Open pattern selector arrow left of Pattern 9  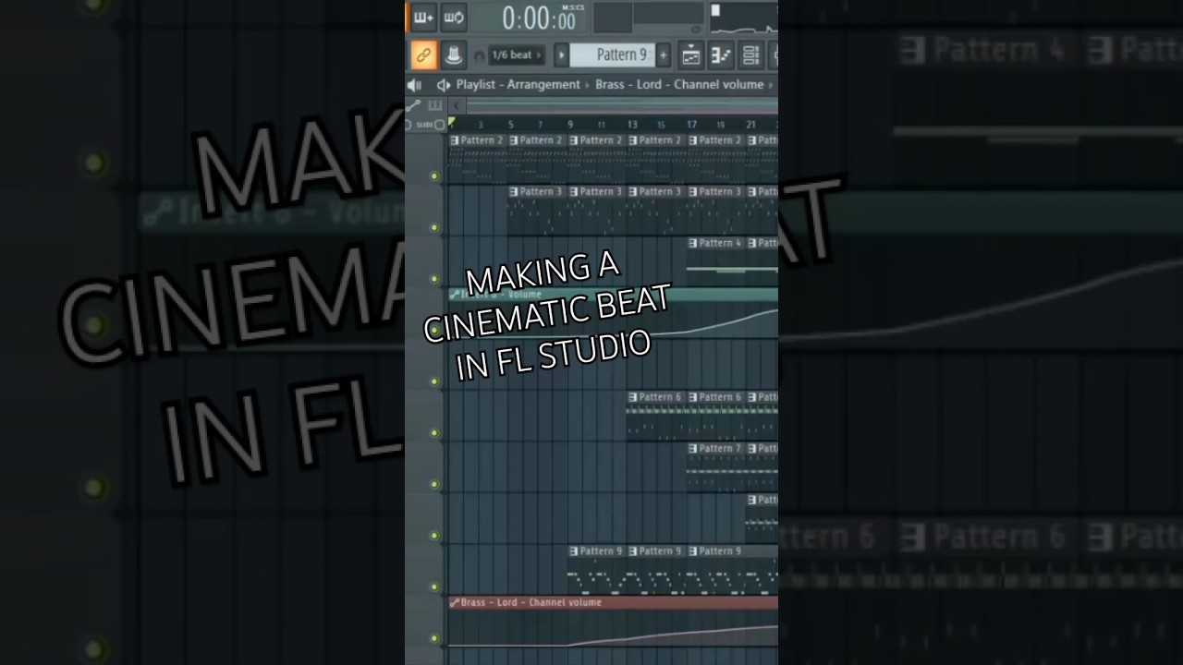click(x=561, y=55)
